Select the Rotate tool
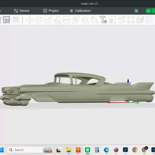Image resolution: width=155 pixels, height=155 pixels. click(x=39, y=20)
